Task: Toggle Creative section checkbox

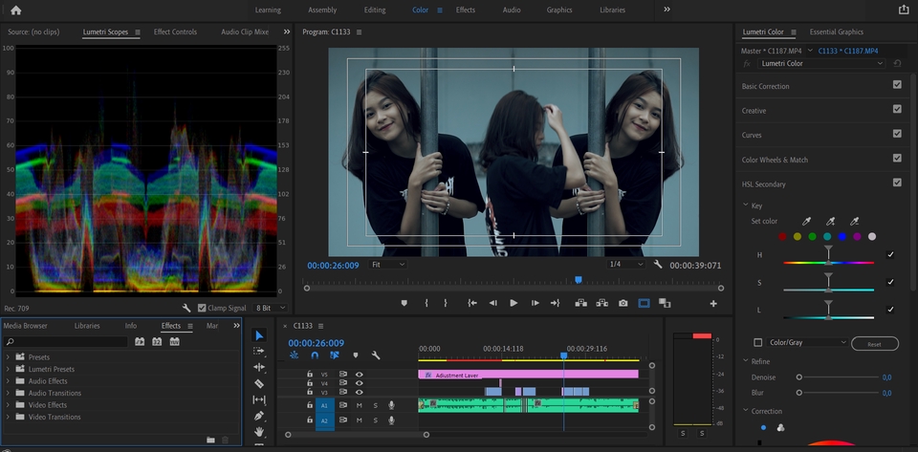Action: point(897,109)
